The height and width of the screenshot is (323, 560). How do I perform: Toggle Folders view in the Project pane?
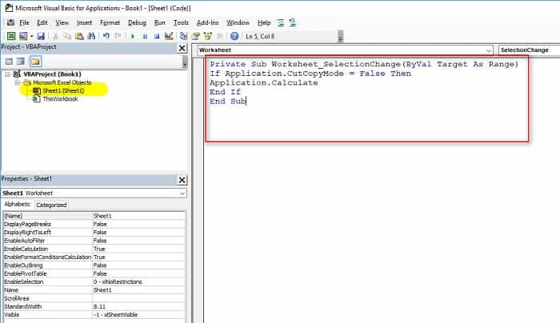click(35, 62)
